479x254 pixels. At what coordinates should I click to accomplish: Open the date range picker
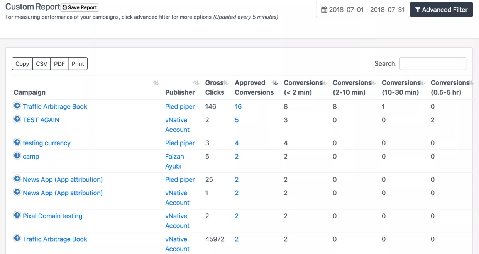pyautogui.click(x=362, y=10)
